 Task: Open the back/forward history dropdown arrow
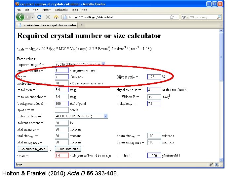click(32, 17)
